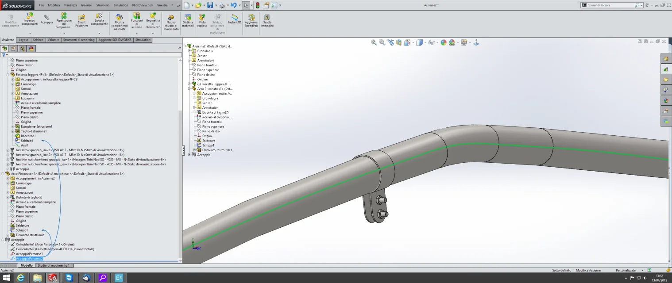672x283 pixels.
Task: Expand Taglio-Estrusione1 feature
Action: (x=13, y=131)
